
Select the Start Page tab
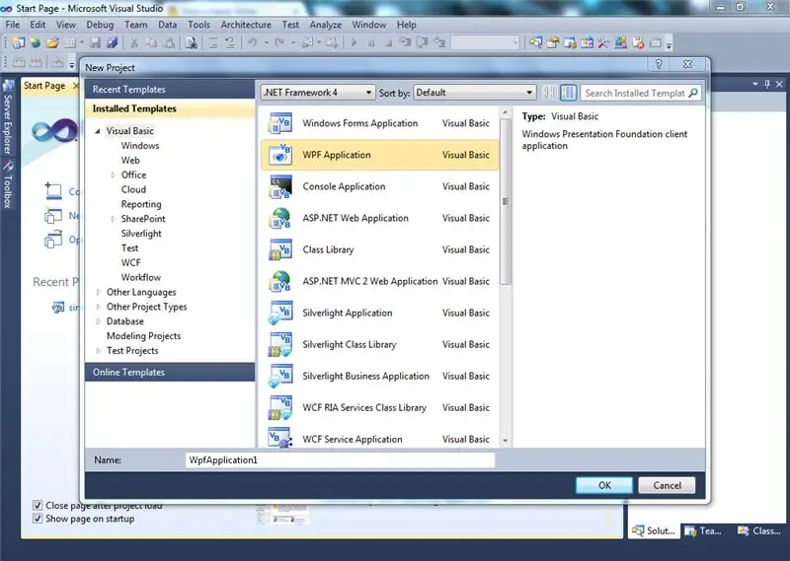point(44,86)
